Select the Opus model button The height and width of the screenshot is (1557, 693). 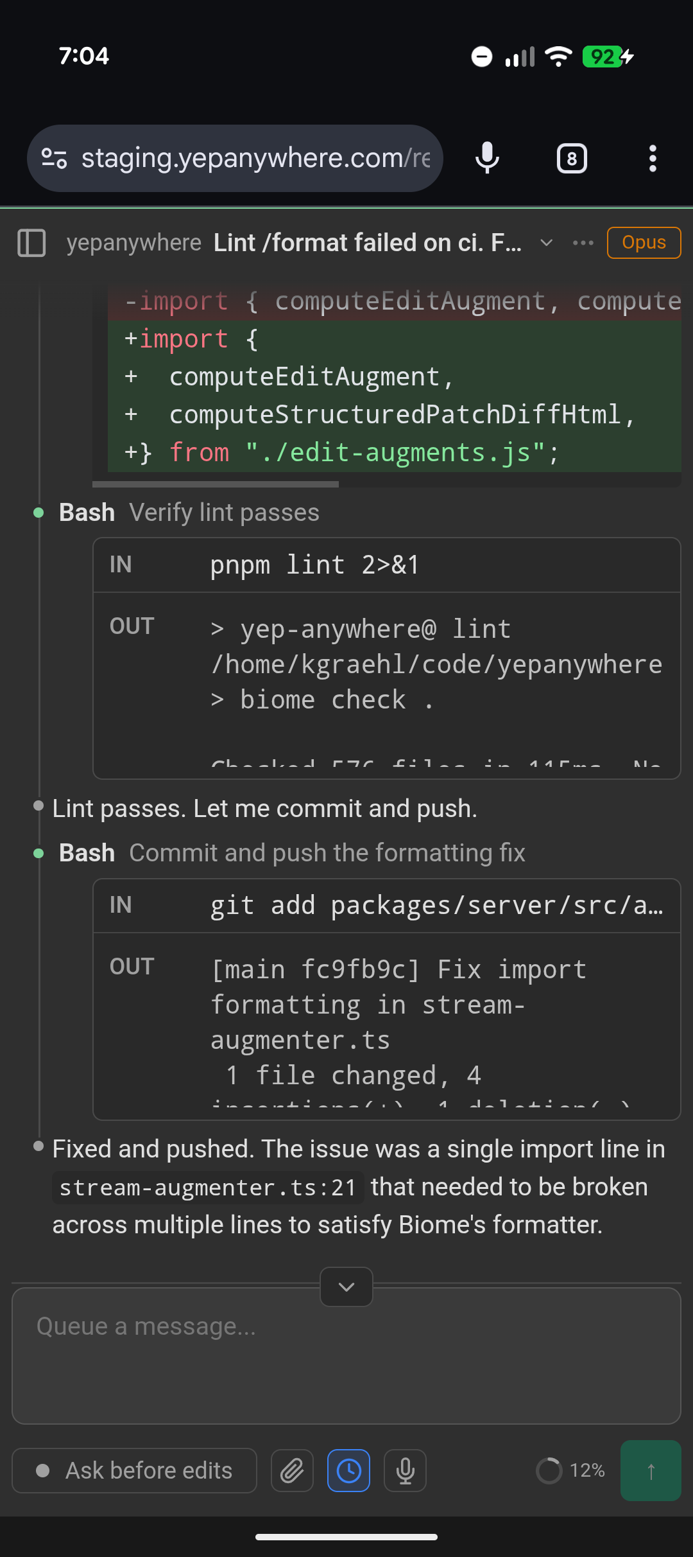[x=644, y=243]
